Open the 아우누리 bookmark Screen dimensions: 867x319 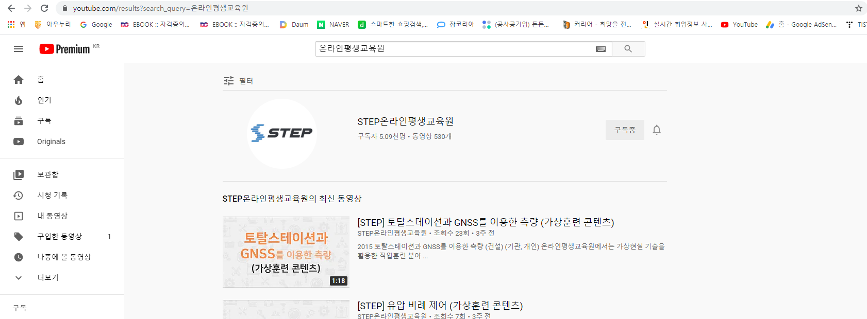tap(53, 24)
